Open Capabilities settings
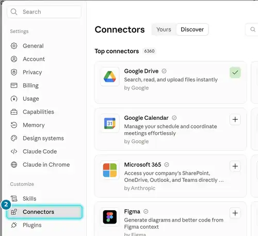Image resolution: width=258 pixels, height=236 pixels. point(44,112)
